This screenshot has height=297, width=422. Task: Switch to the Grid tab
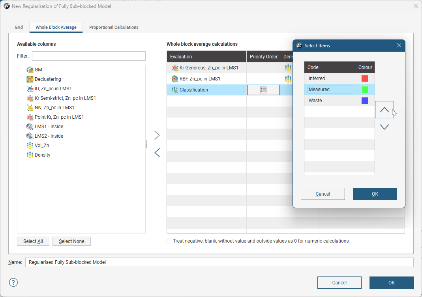(x=19, y=27)
